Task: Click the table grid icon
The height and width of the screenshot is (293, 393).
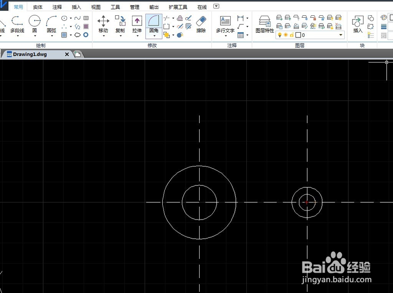Action: click(x=241, y=35)
